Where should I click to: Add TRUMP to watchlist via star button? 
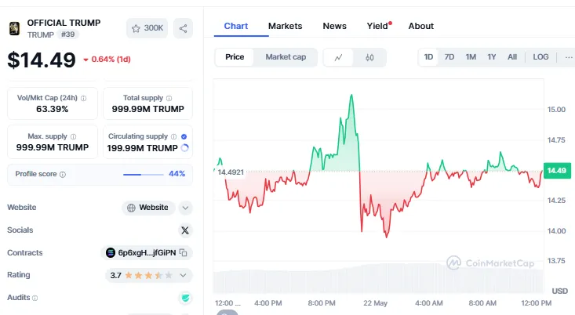147,28
